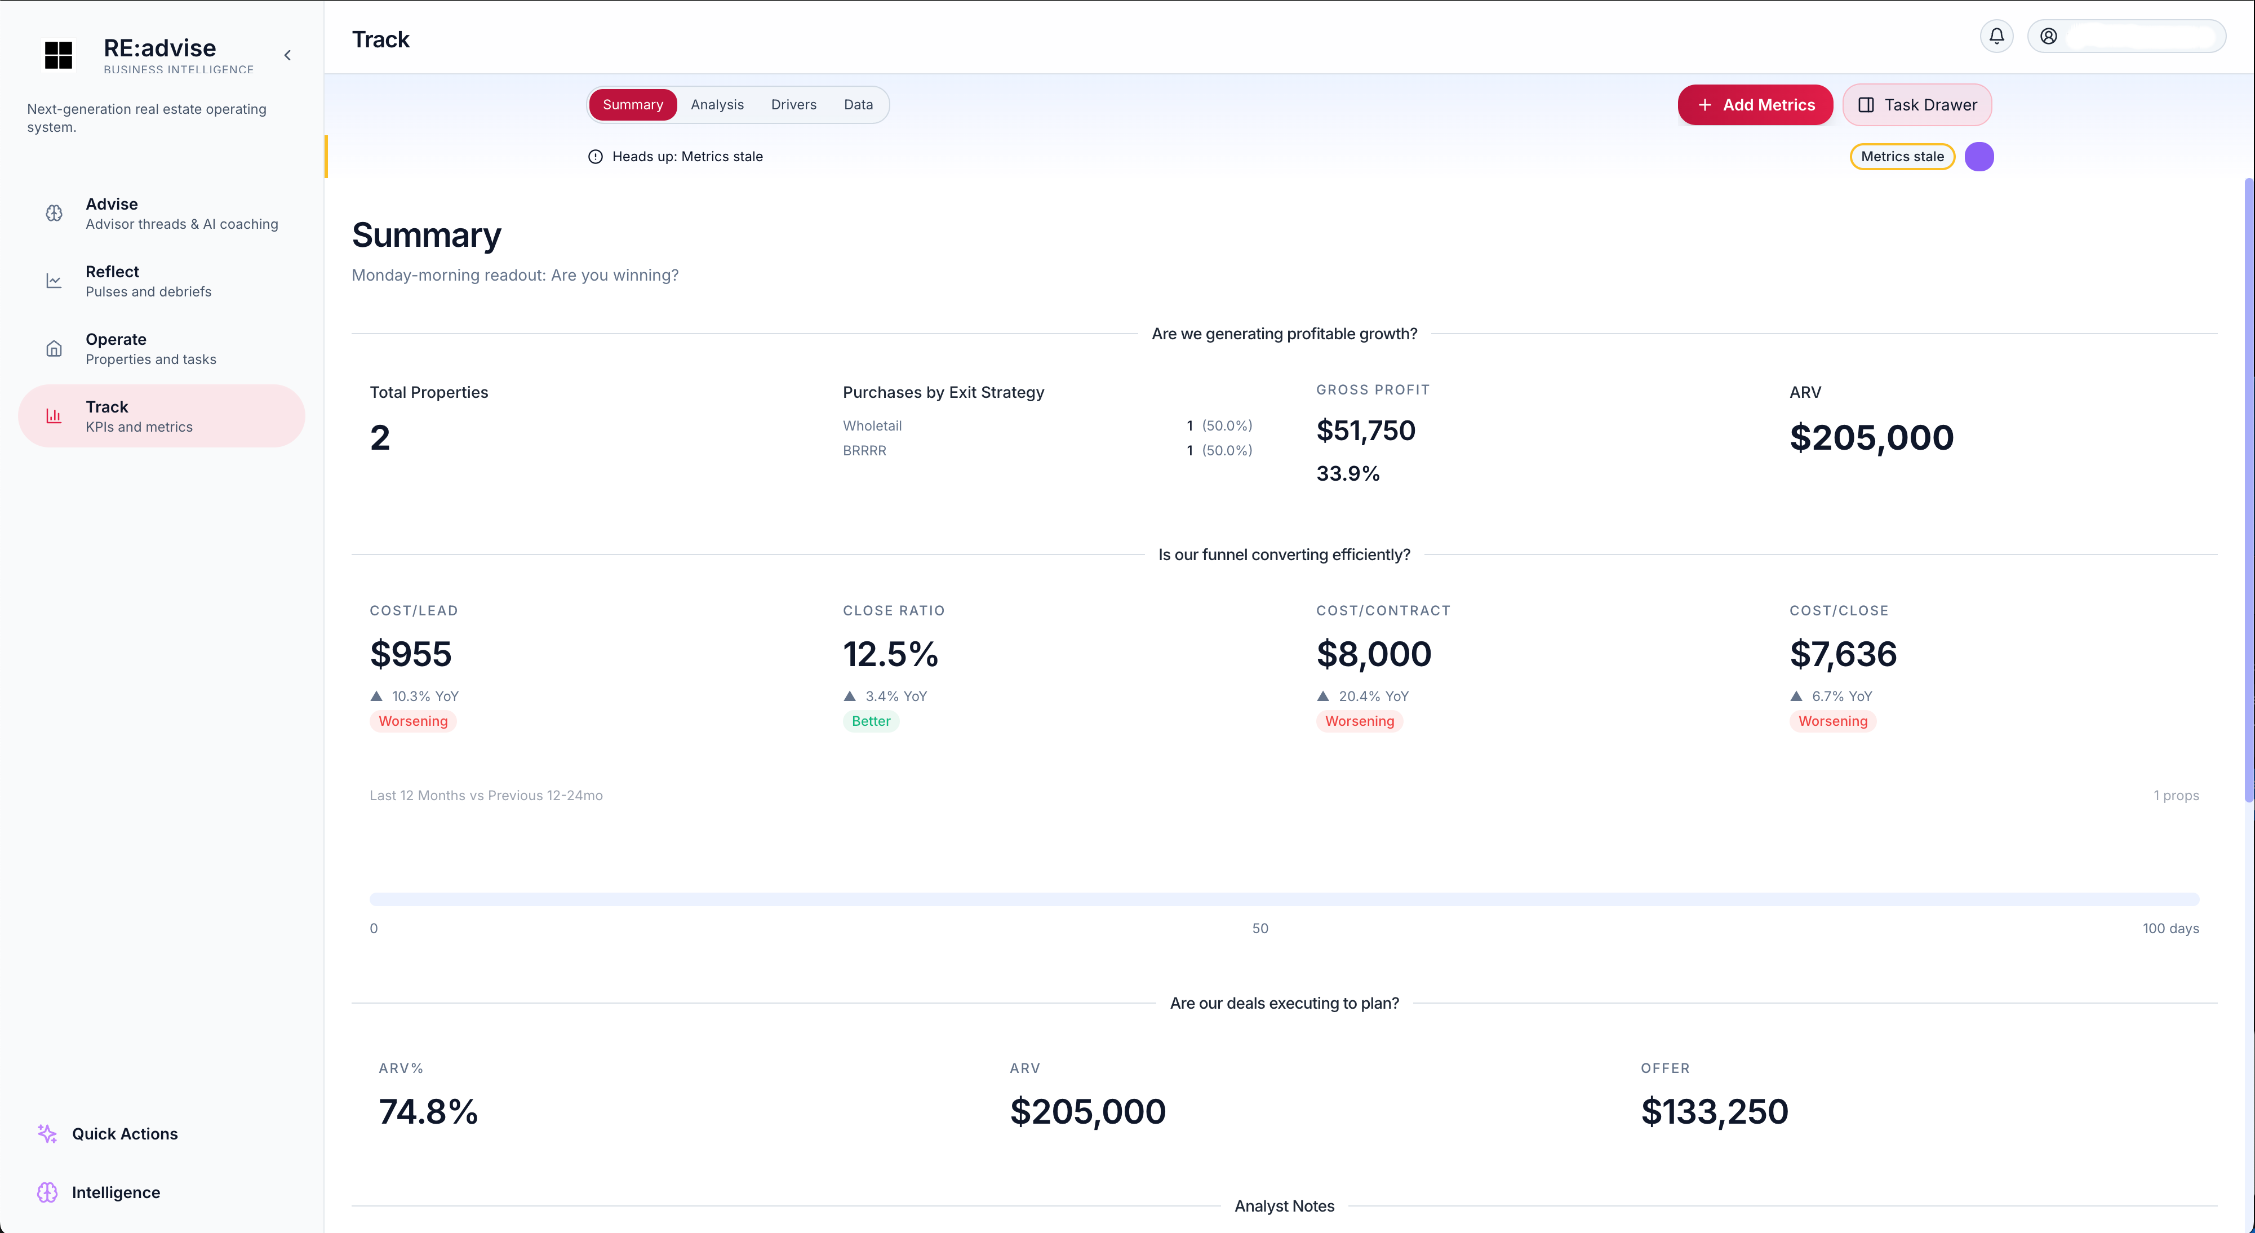
Task: Click the heads-up info icon next to Metrics stale
Action: [x=595, y=156]
